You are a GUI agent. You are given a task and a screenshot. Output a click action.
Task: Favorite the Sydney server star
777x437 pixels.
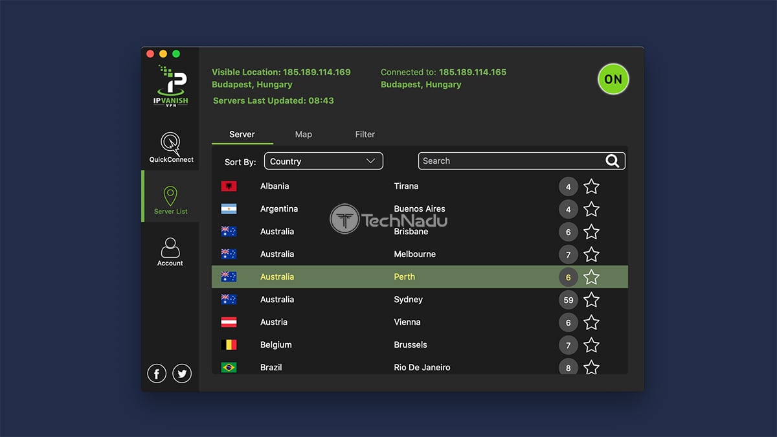[591, 300]
